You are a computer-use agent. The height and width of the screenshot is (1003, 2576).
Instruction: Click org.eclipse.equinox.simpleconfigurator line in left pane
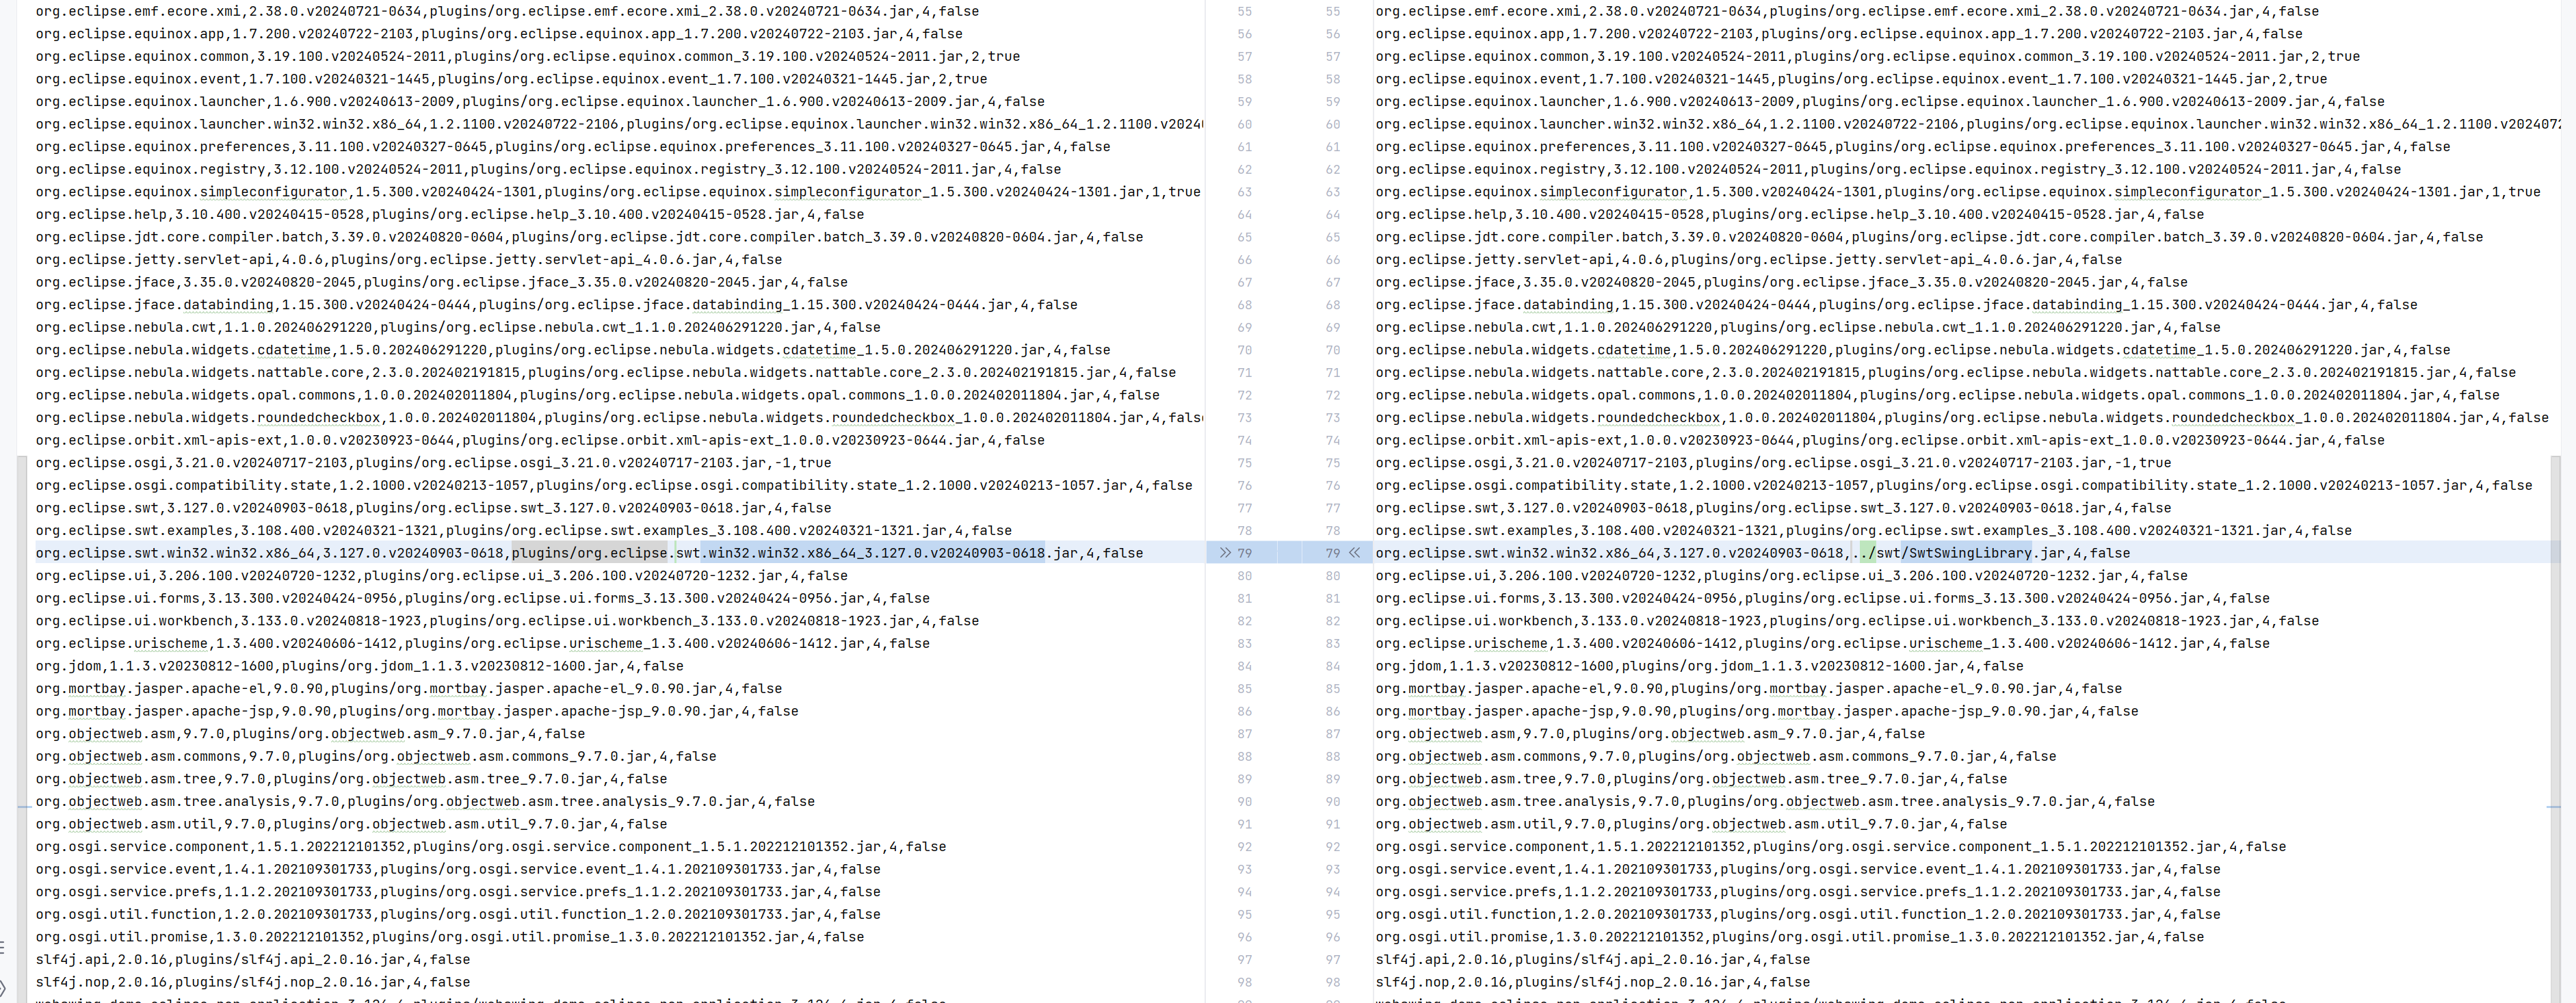(618, 192)
